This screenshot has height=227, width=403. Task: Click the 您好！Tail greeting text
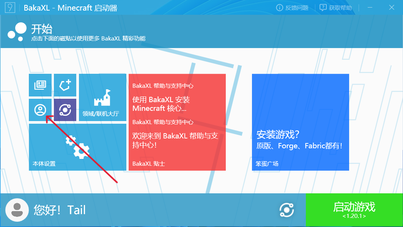(60, 210)
